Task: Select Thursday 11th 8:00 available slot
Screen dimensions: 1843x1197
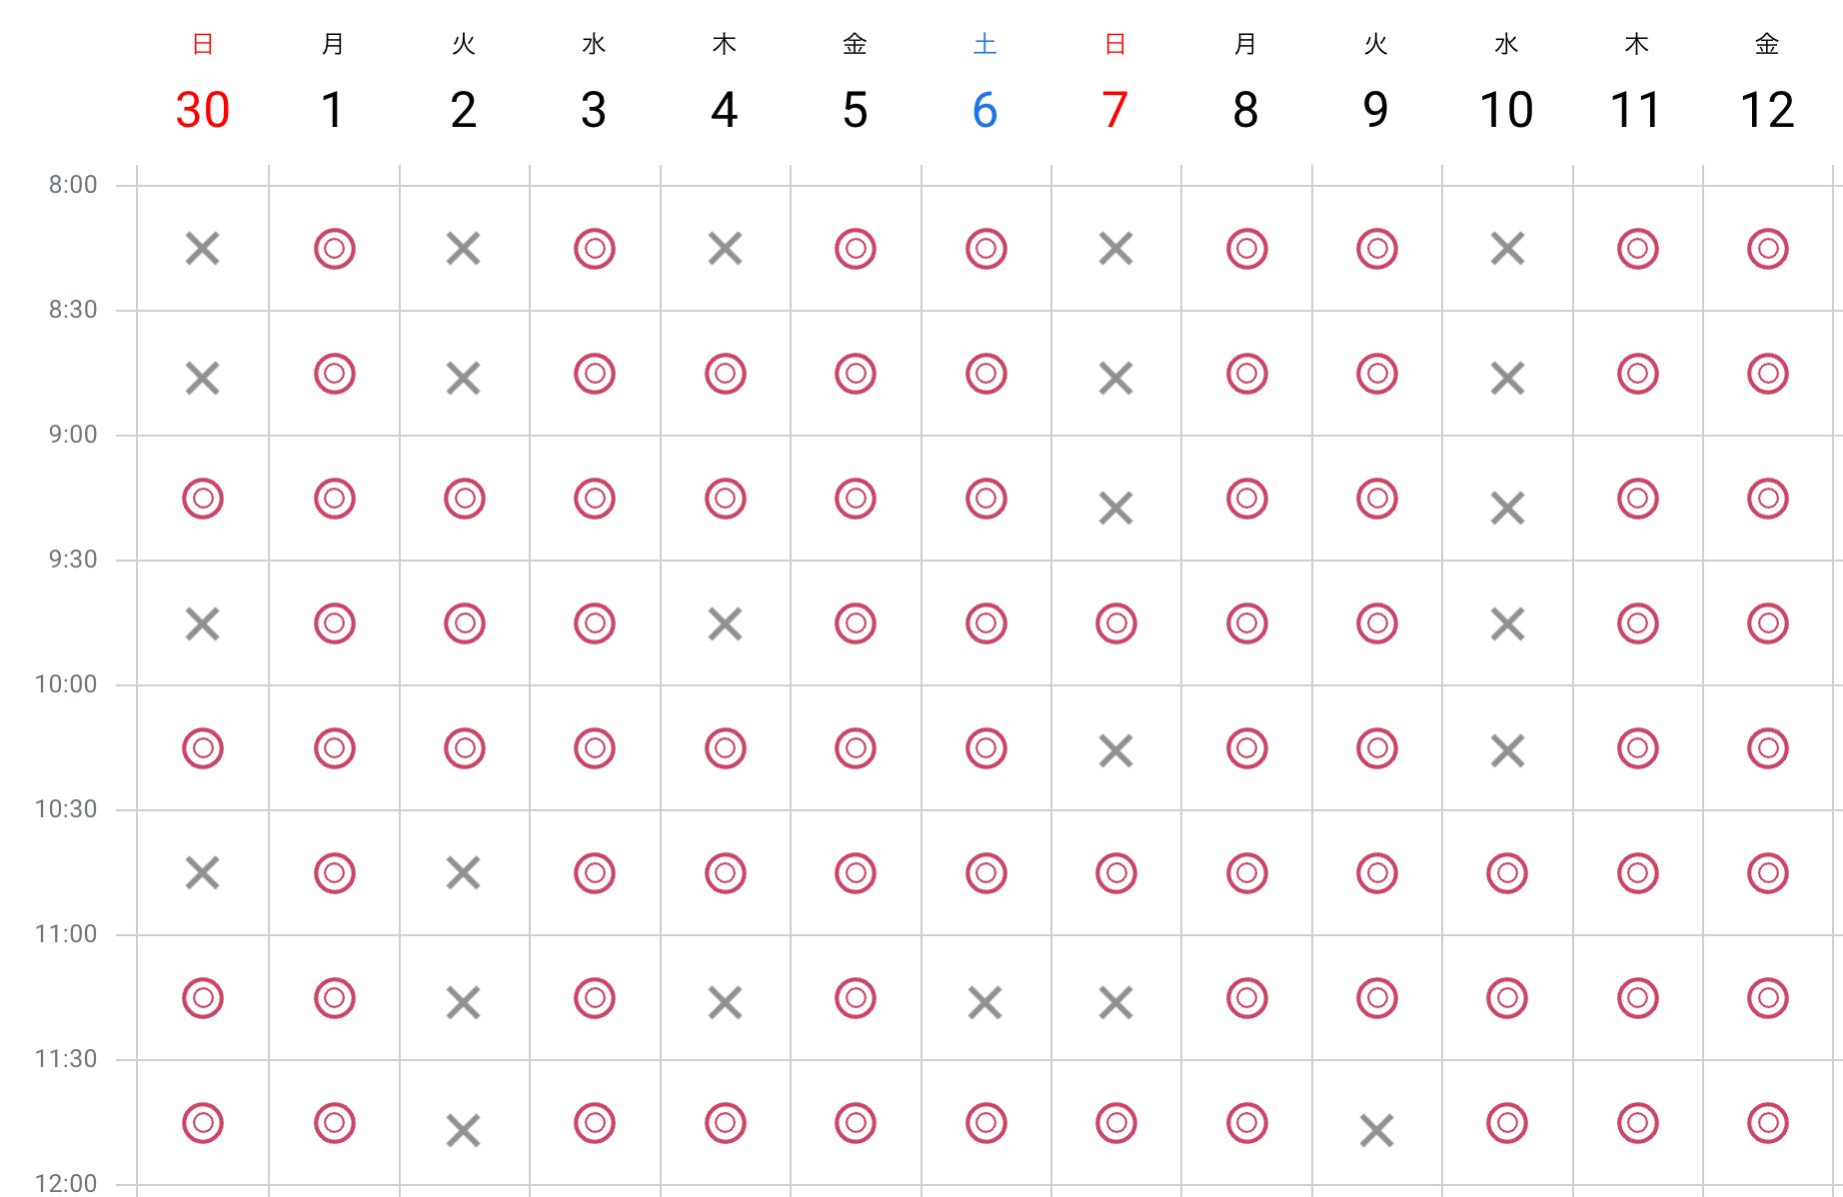Action: [x=1637, y=249]
